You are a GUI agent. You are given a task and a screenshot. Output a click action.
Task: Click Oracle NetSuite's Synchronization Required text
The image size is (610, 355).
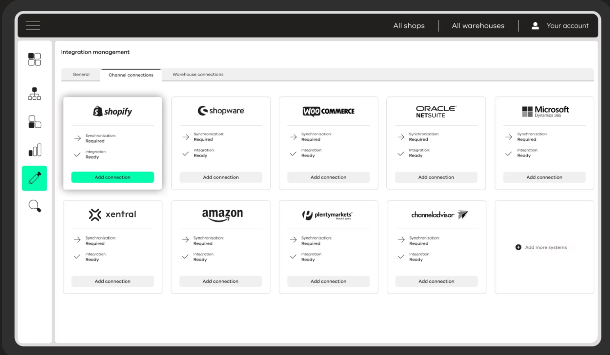click(x=424, y=137)
